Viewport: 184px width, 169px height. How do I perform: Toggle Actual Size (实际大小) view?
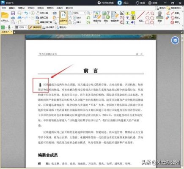63,17
